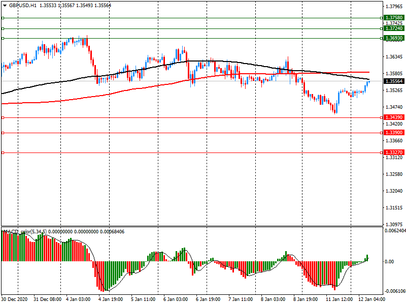Click the top green line's left handle square

tap(3, 18)
